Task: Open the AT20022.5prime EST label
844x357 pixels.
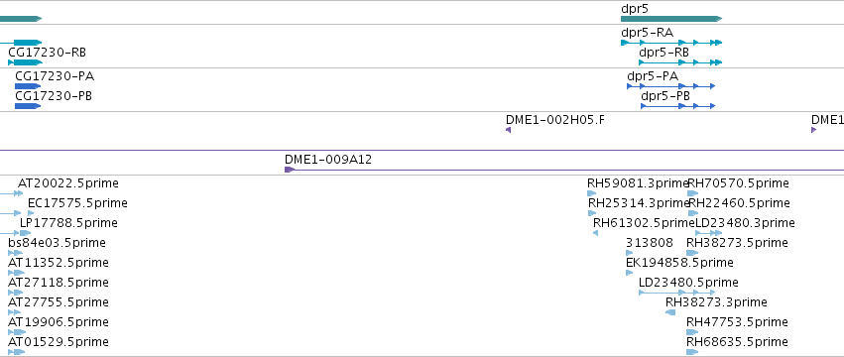Action: tap(67, 183)
